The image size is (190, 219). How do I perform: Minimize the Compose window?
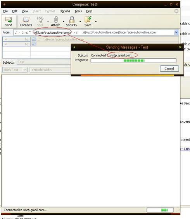[166, 5]
